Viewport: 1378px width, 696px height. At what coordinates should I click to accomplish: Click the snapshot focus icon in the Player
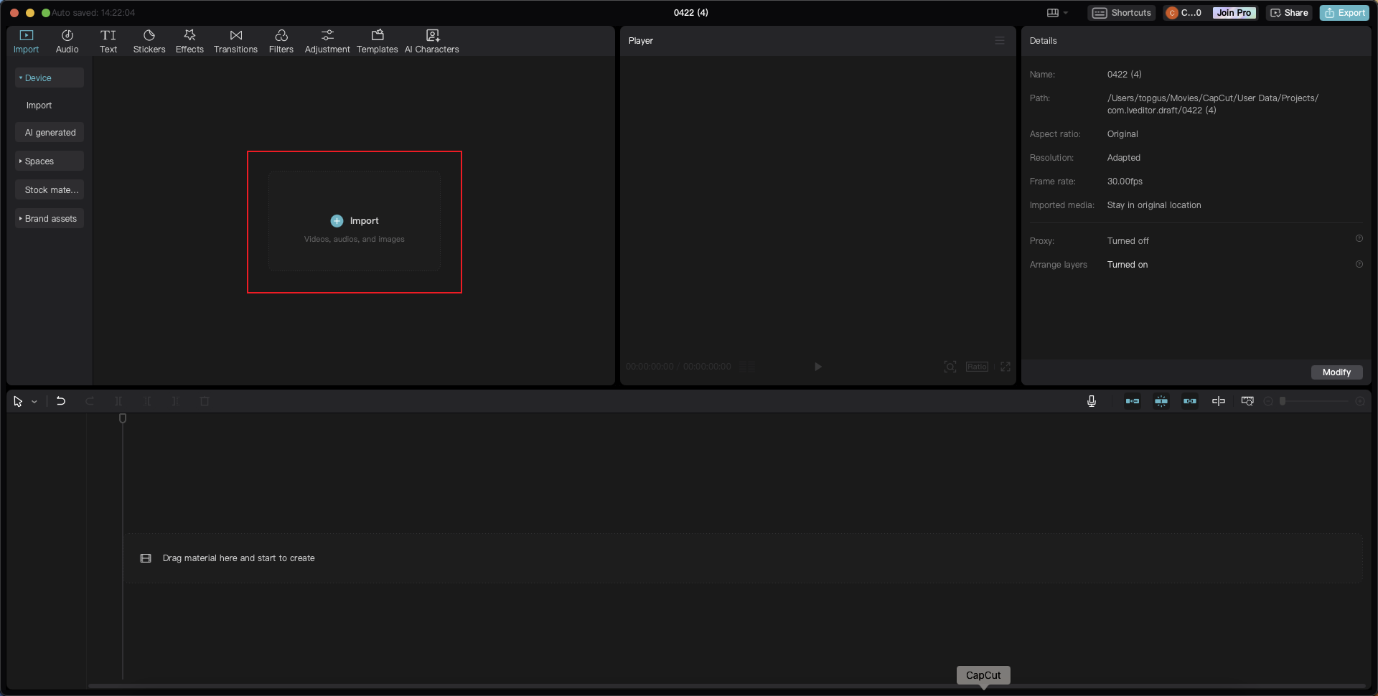[950, 367]
